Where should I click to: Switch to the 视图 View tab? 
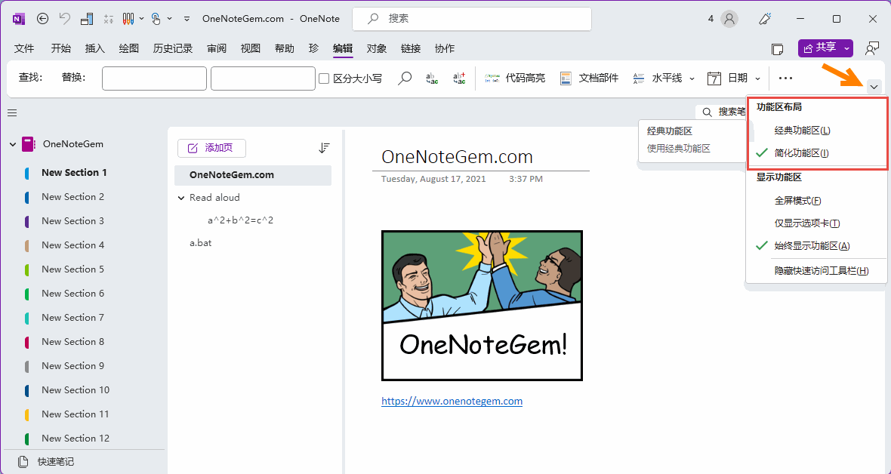pyautogui.click(x=250, y=49)
